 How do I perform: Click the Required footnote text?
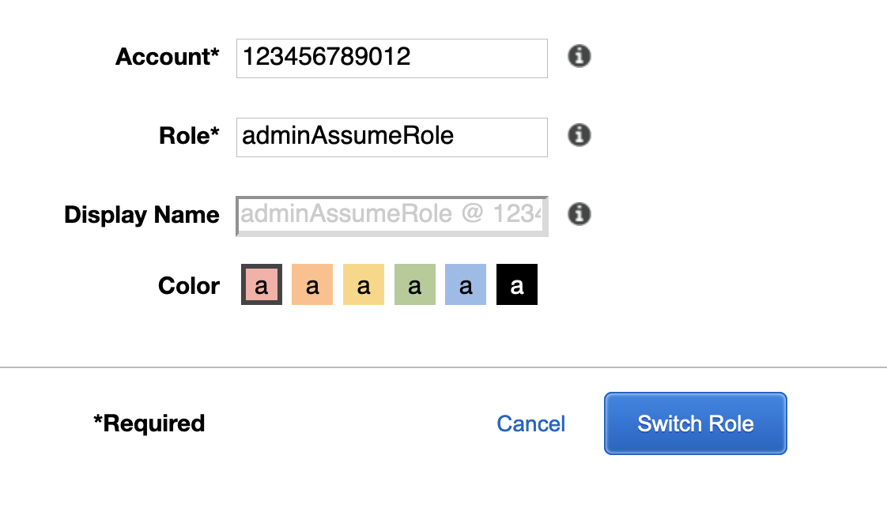[x=149, y=423]
